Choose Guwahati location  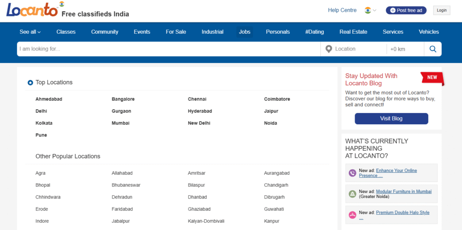[274, 209]
